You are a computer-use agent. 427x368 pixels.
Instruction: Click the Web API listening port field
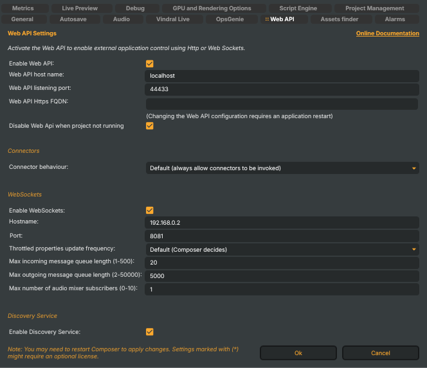coord(282,89)
